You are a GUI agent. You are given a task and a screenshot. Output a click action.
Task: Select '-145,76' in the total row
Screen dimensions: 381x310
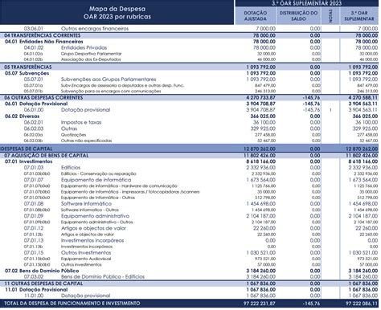coord(311,304)
